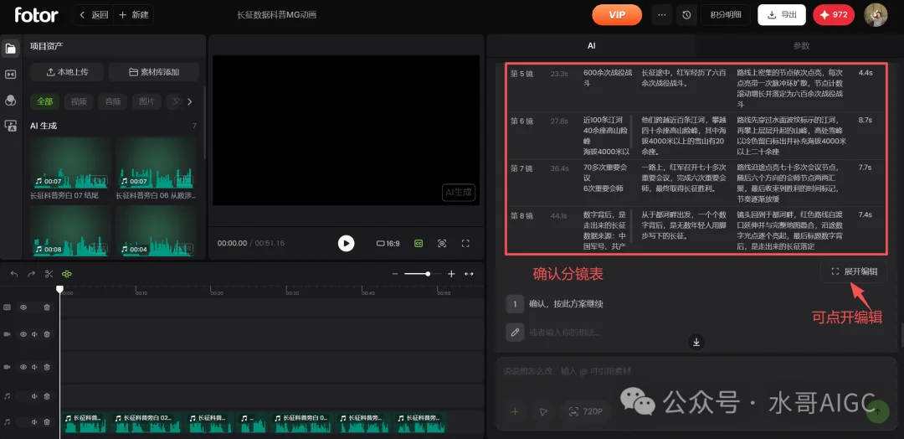Viewport: 904px width, 439px height.
Task: Click the pencil icon beside idea input
Action: pos(515,332)
